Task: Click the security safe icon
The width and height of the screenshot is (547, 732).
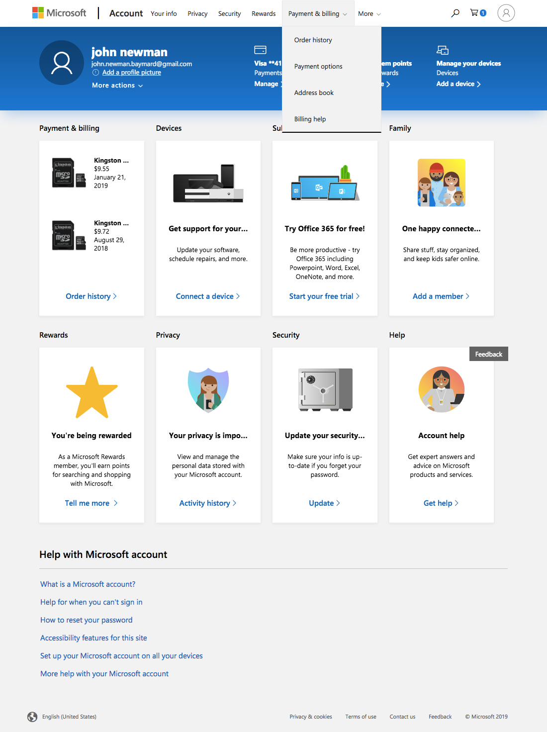Action: 324,390
